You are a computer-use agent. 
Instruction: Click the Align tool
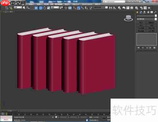pyautogui.click(x=115, y=8)
